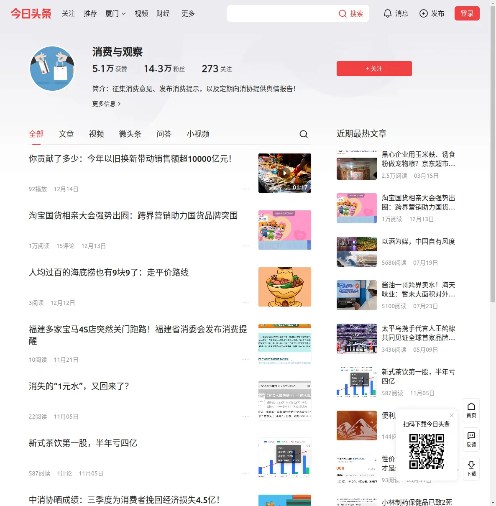Switch to the 微头条 tab
Image resolution: width=496 pixels, height=506 pixels.
130,134
